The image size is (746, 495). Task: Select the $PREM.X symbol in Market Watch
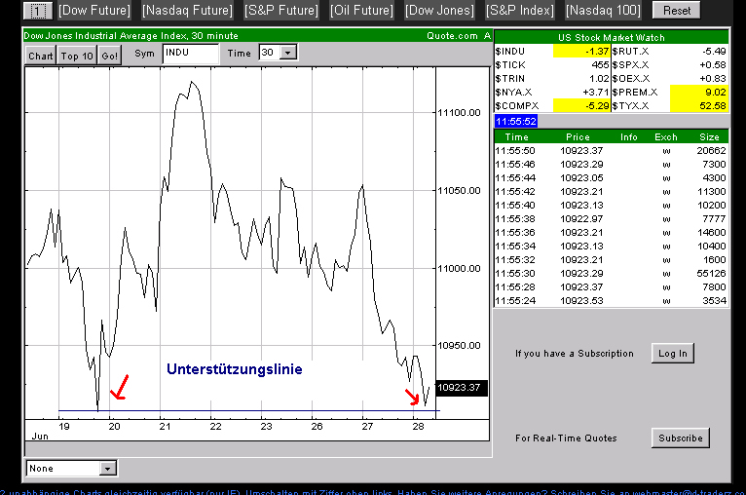pos(635,93)
